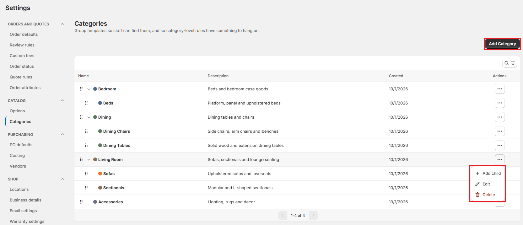
Task: Collapse the Purchasing sidebar section
Action: click(x=62, y=134)
